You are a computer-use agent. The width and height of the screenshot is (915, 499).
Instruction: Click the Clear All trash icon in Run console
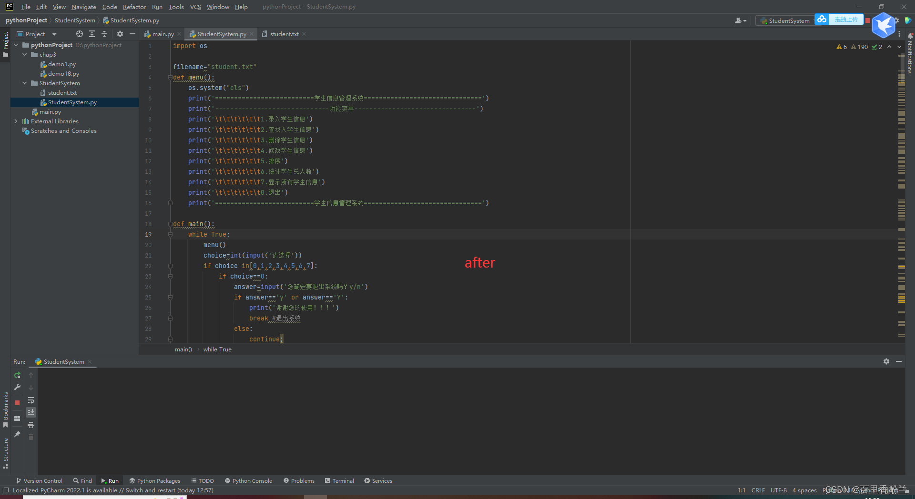pos(31,437)
